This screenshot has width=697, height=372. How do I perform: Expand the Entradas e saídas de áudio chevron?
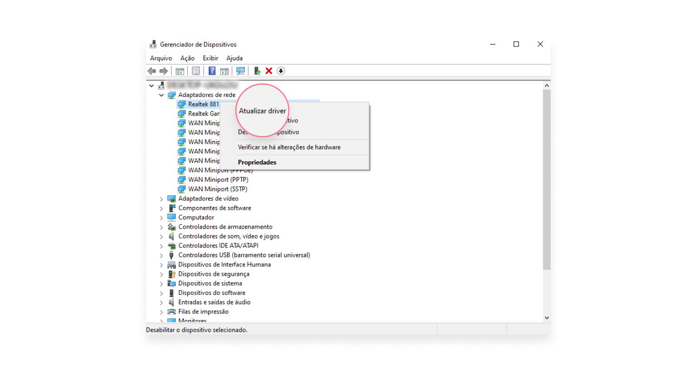[x=162, y=302]
